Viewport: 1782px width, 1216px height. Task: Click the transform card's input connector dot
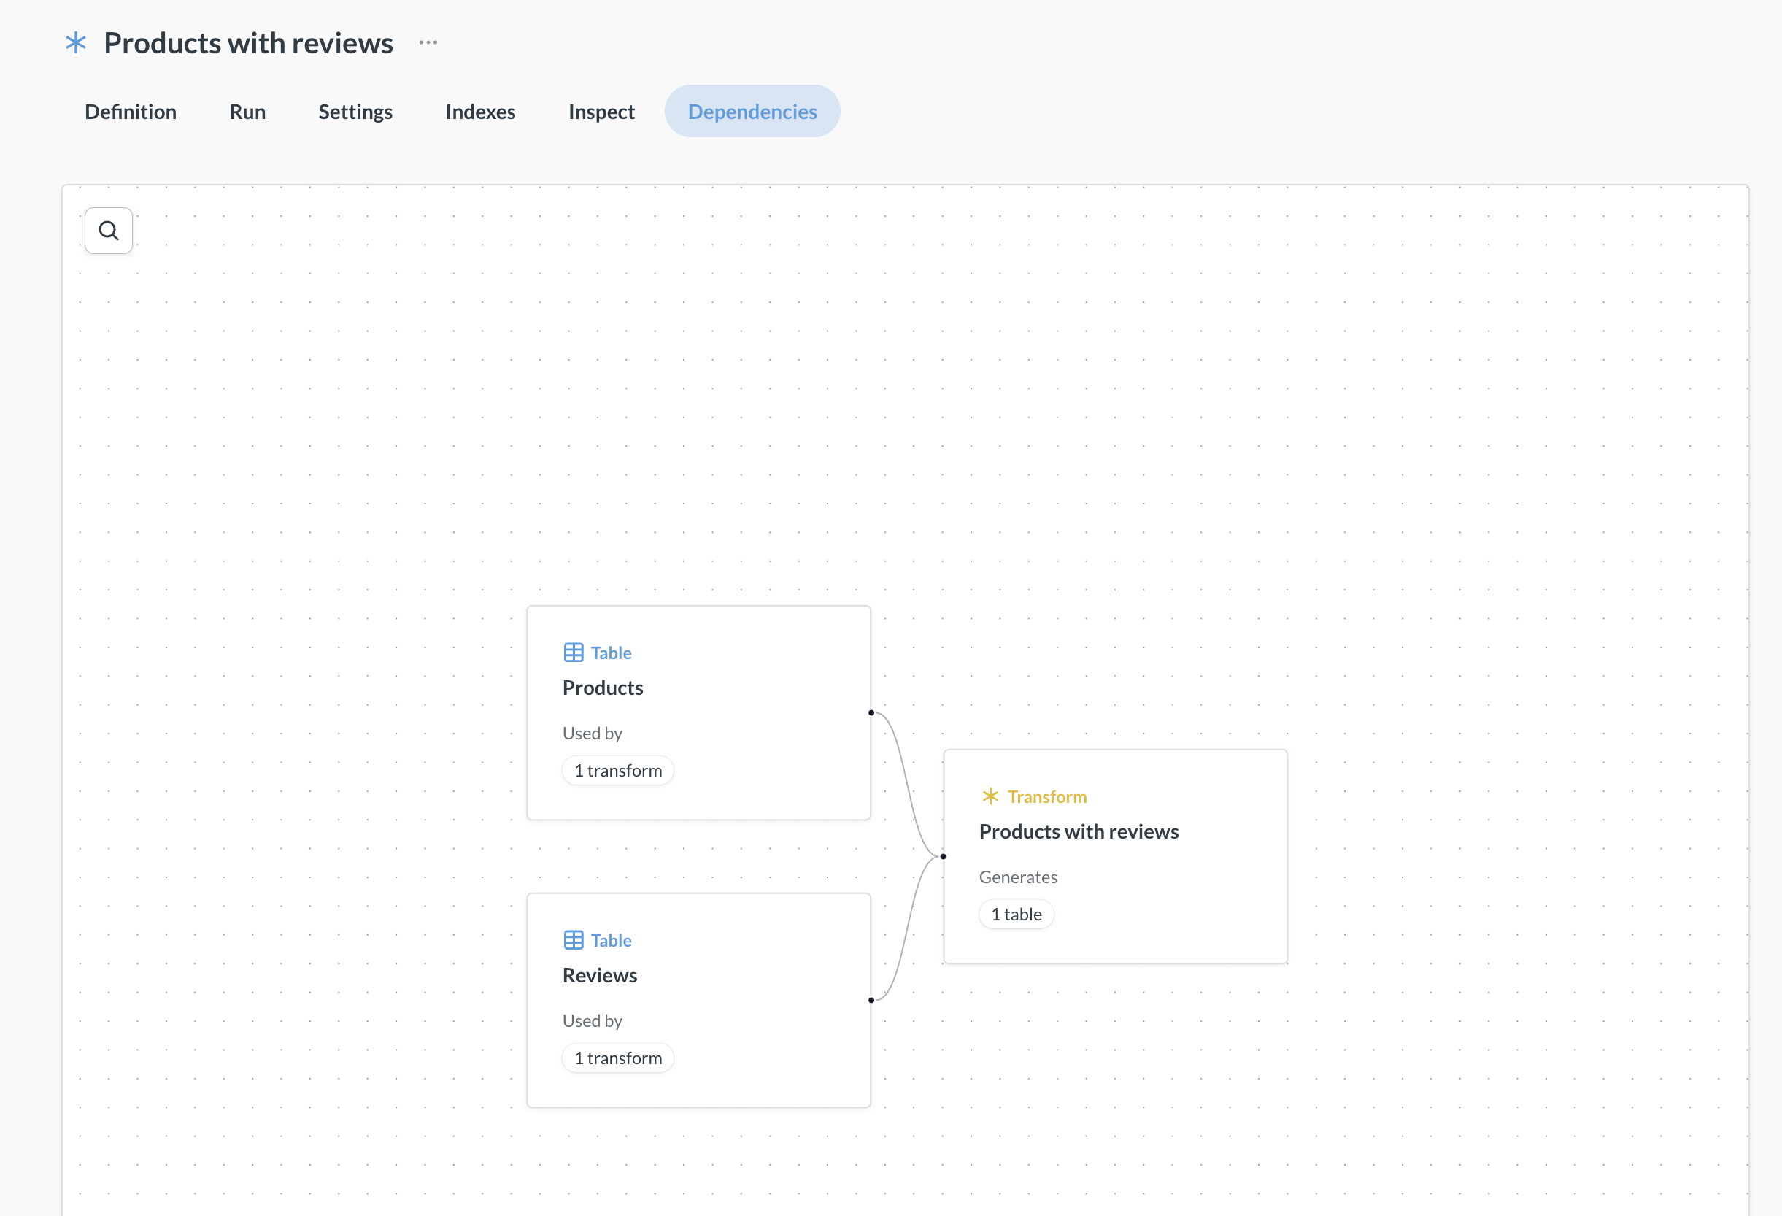point(943,857)
